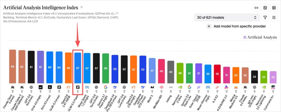Download chart as image icon
The image size is (281, 112).
click(265, 8)
